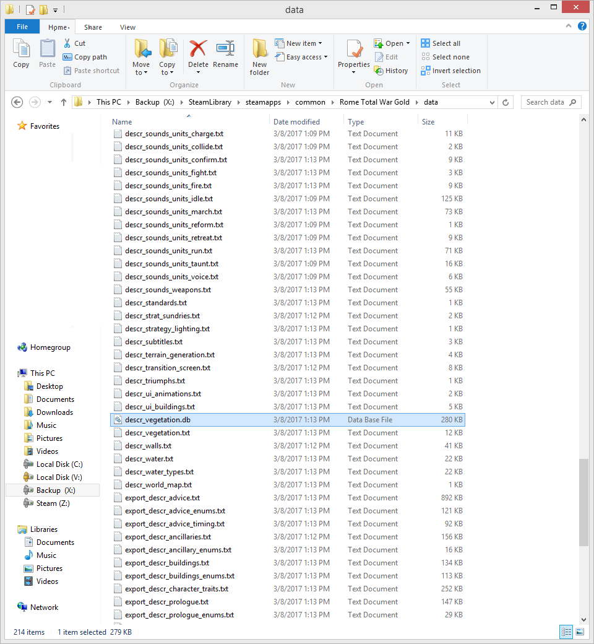Select file export_descr_character_traits.txt
The width and height of the screenshot is (594, 644).
coord(287,588)
